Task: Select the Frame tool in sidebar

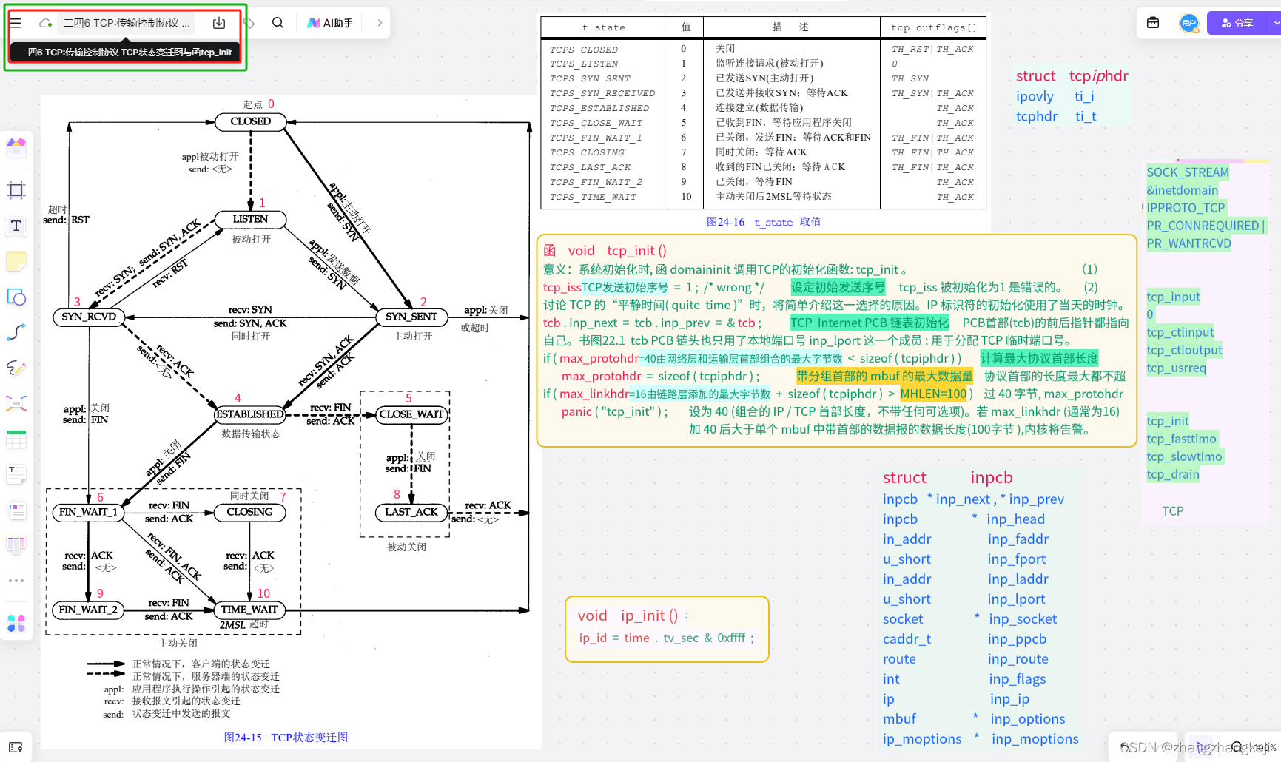Action: click(x=16, y=190)
